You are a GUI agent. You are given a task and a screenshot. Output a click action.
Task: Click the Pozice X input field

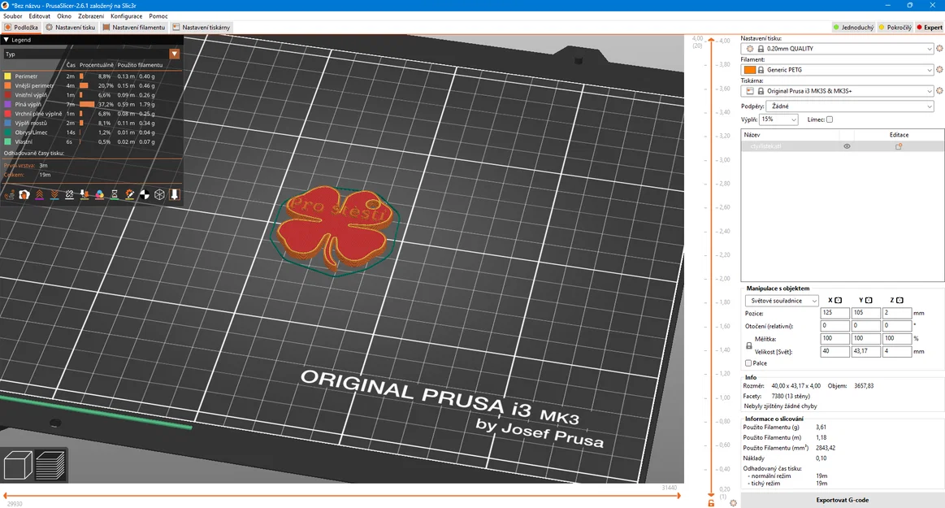pos(834,313)
